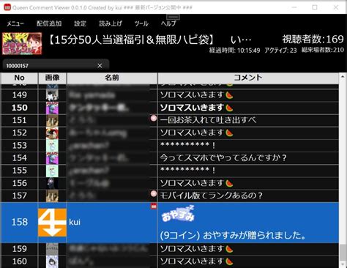
Task: Click the avatar in row 157
Action: [x=52, y=196]
